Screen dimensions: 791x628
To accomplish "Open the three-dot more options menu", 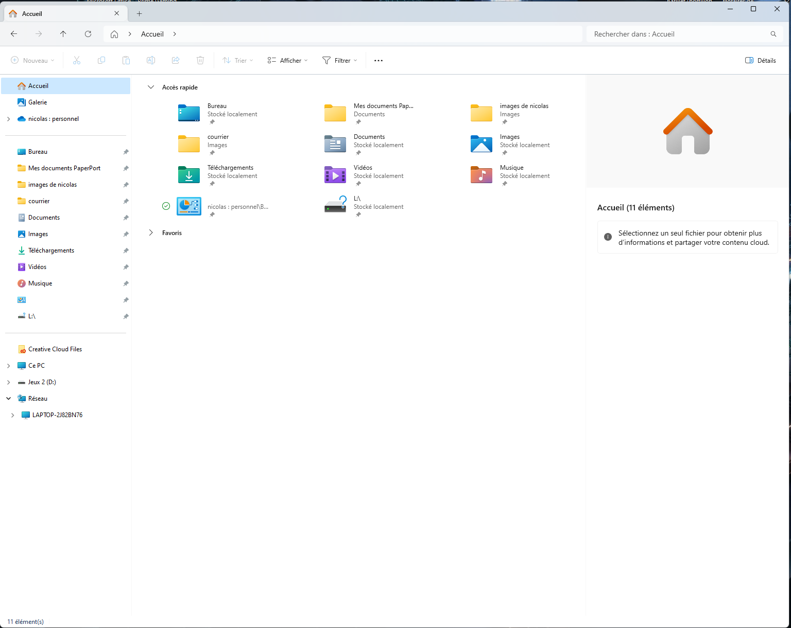I will (379, 61).
